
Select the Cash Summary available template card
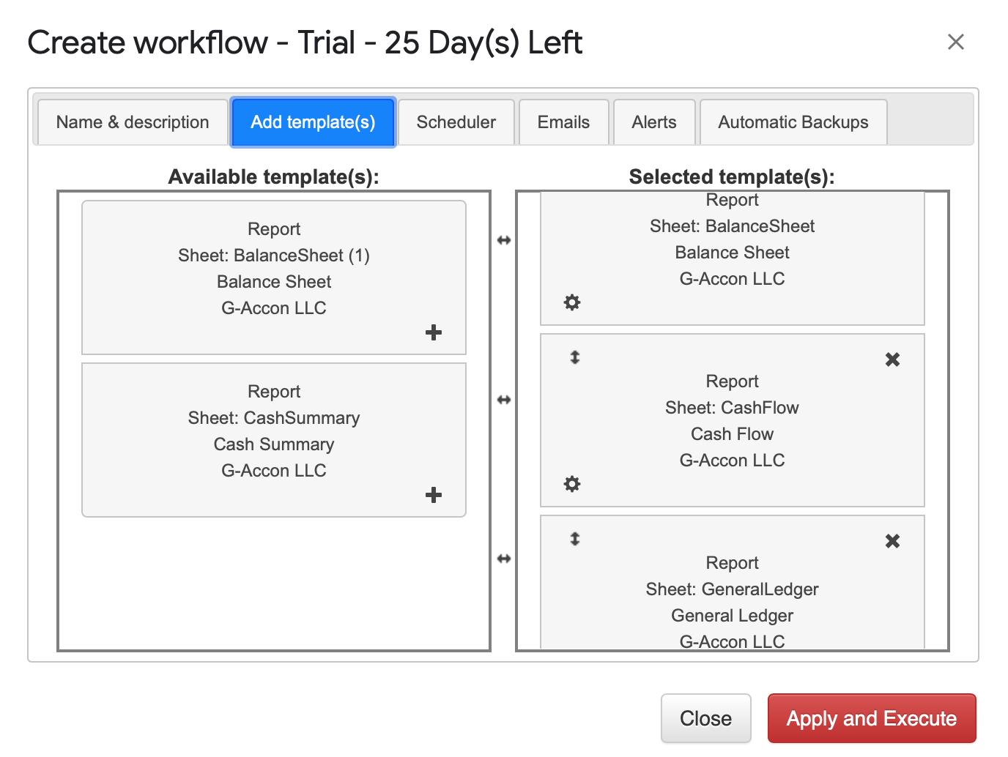pos(274,432)
